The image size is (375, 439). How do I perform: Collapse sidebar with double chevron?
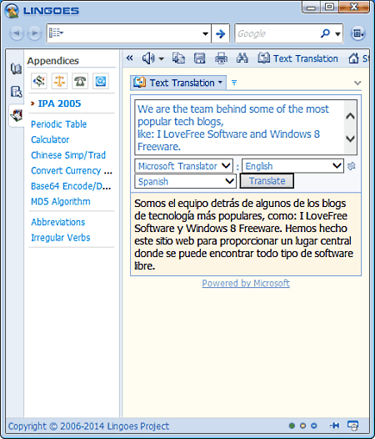point(129,58)
